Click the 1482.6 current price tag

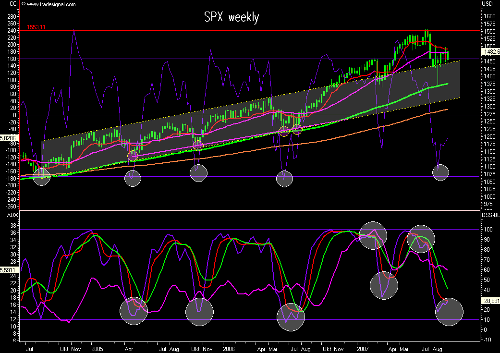490,51
